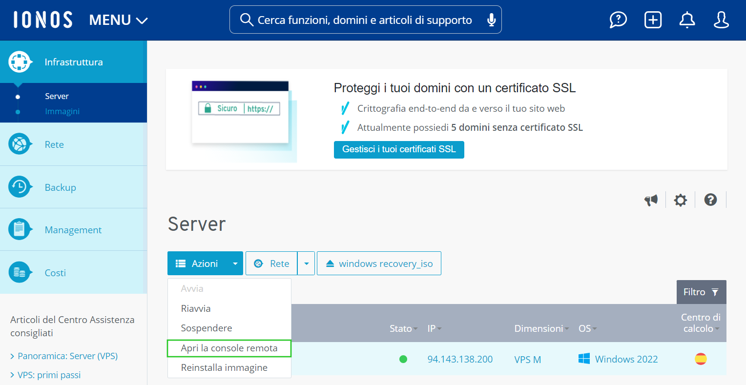Image resolution: width=746 pixels, height=385 pixels.
Task: Click the Windows 2022 OS link
Action: [626, 359]
